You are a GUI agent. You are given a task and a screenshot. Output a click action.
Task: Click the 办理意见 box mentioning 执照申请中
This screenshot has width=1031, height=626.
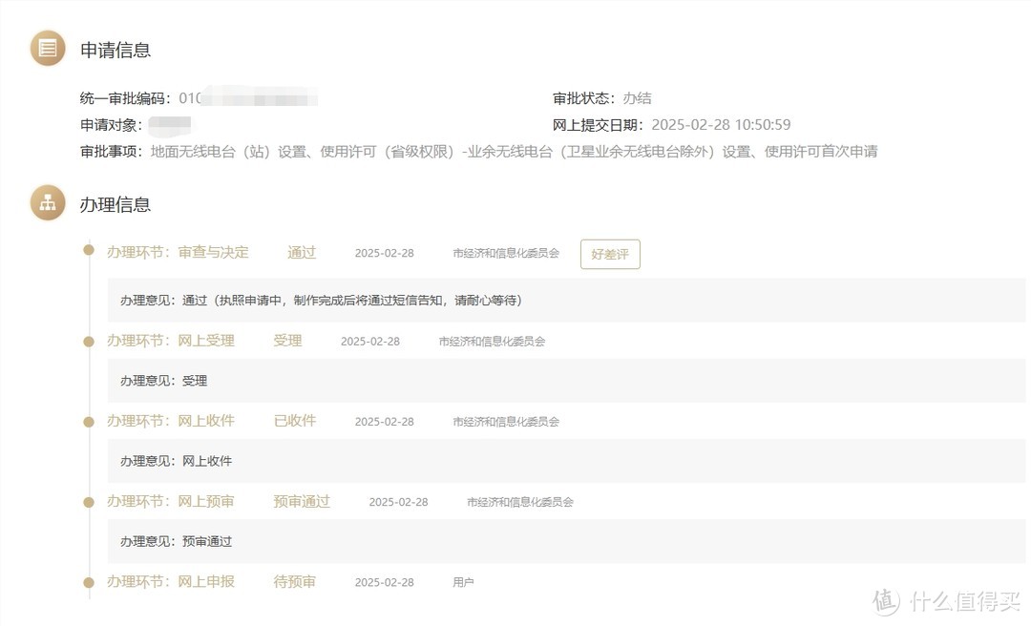coord(567,300)
